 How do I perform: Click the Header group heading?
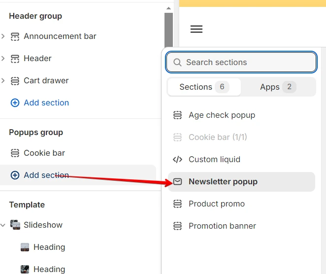click(x=35, y=16)
